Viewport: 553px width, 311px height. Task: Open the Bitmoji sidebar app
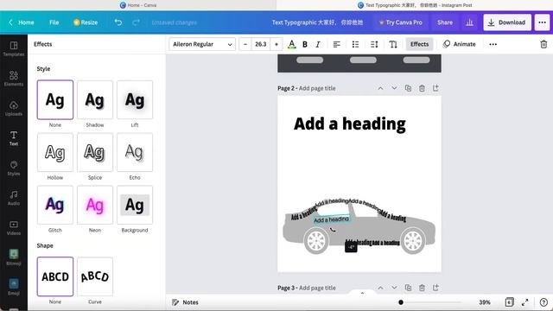pos(14,257)
